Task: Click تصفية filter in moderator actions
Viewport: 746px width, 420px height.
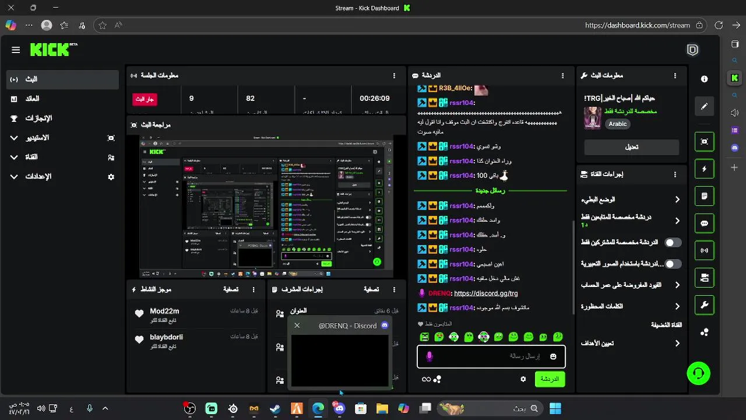Action: point(371,289)
